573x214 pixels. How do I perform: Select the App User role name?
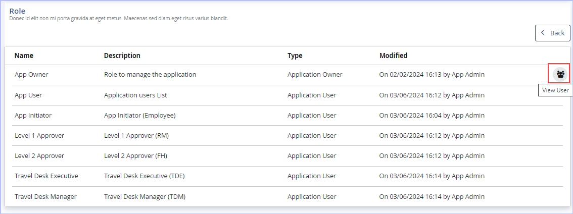click(x=28, y=95)
